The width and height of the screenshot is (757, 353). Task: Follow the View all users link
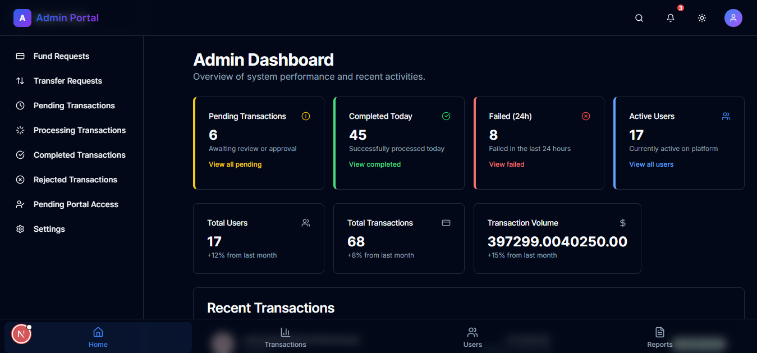(x=652, y=164)
